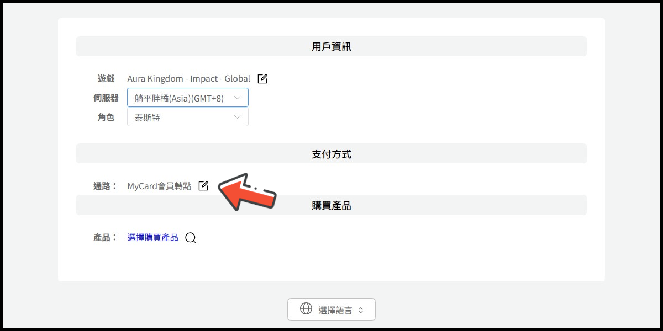Click the 購買產品 section header
This screenshot has width=663, height=331.
point(331,205)
